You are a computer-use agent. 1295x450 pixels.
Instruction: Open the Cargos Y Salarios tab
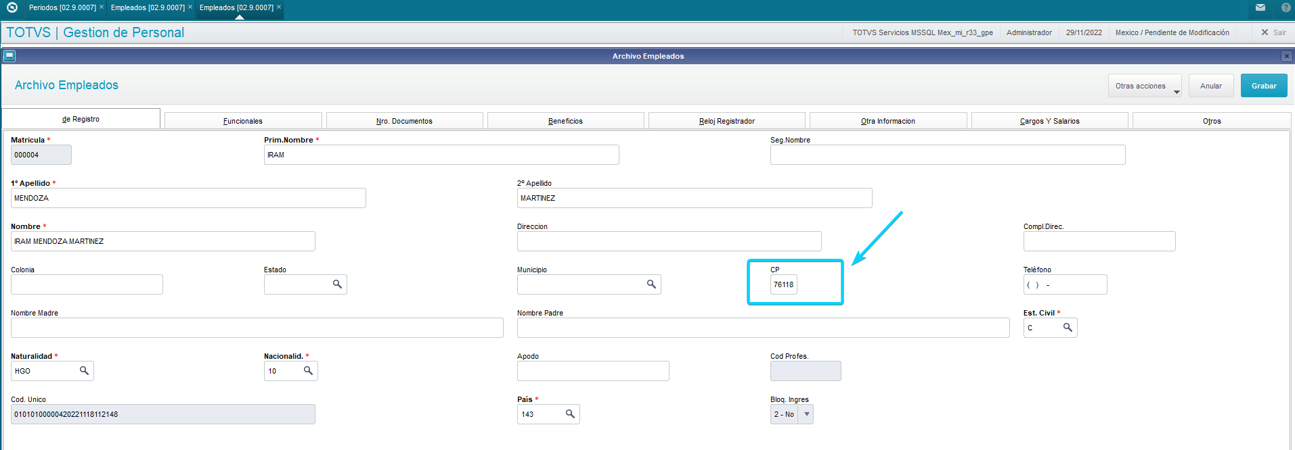1050,121
